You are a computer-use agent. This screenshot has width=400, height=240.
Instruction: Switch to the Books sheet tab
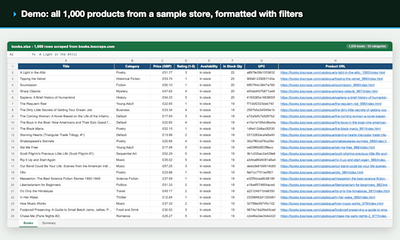click(28, 223)
